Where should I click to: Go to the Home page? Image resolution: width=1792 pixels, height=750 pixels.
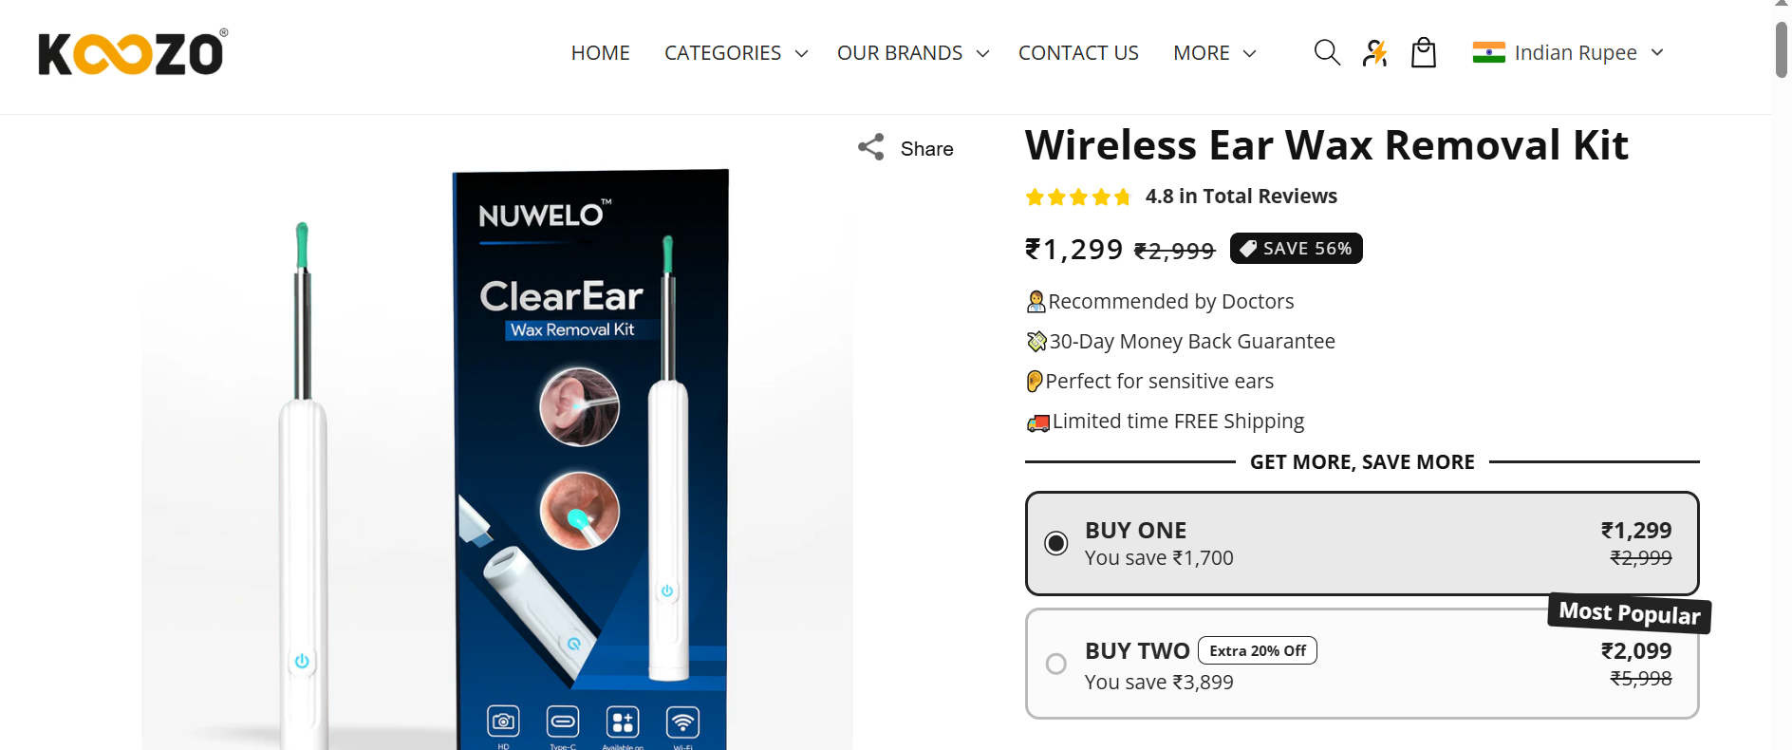point(600,53)
